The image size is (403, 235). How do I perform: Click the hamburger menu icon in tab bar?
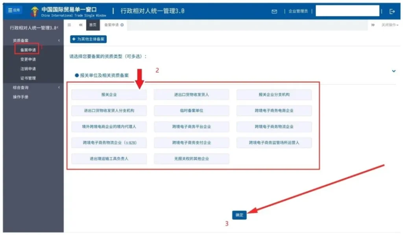[x=69, y=25]
